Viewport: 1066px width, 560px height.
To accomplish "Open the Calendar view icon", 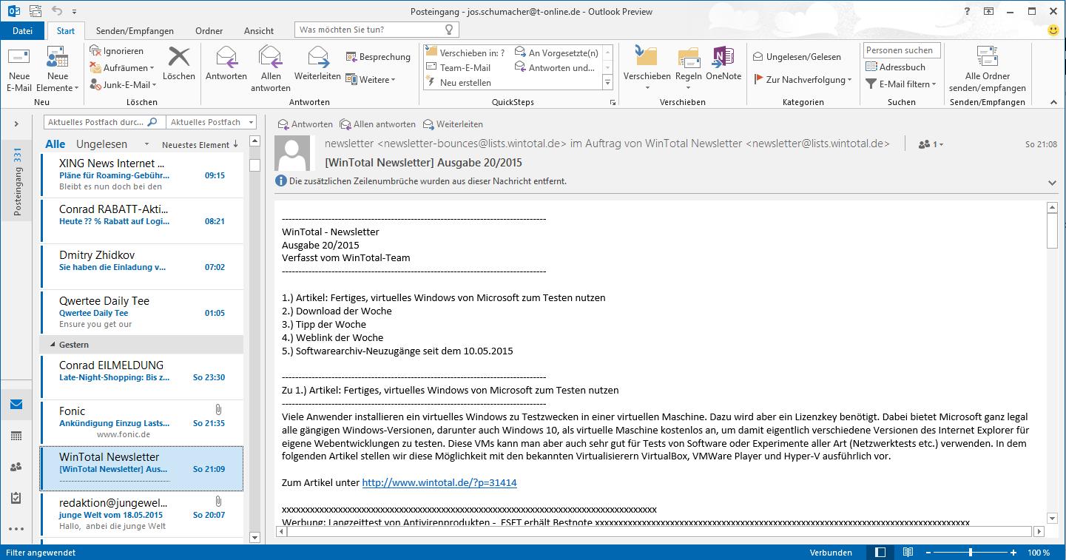I will coord(16,436).
